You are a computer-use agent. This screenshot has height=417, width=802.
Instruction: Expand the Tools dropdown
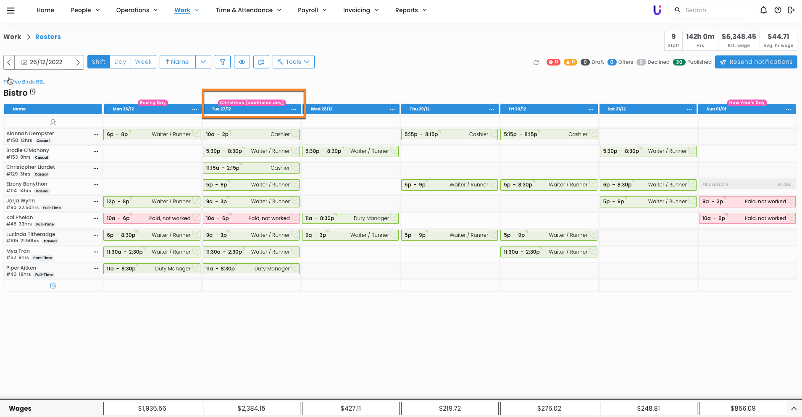[x=293, y=62]
